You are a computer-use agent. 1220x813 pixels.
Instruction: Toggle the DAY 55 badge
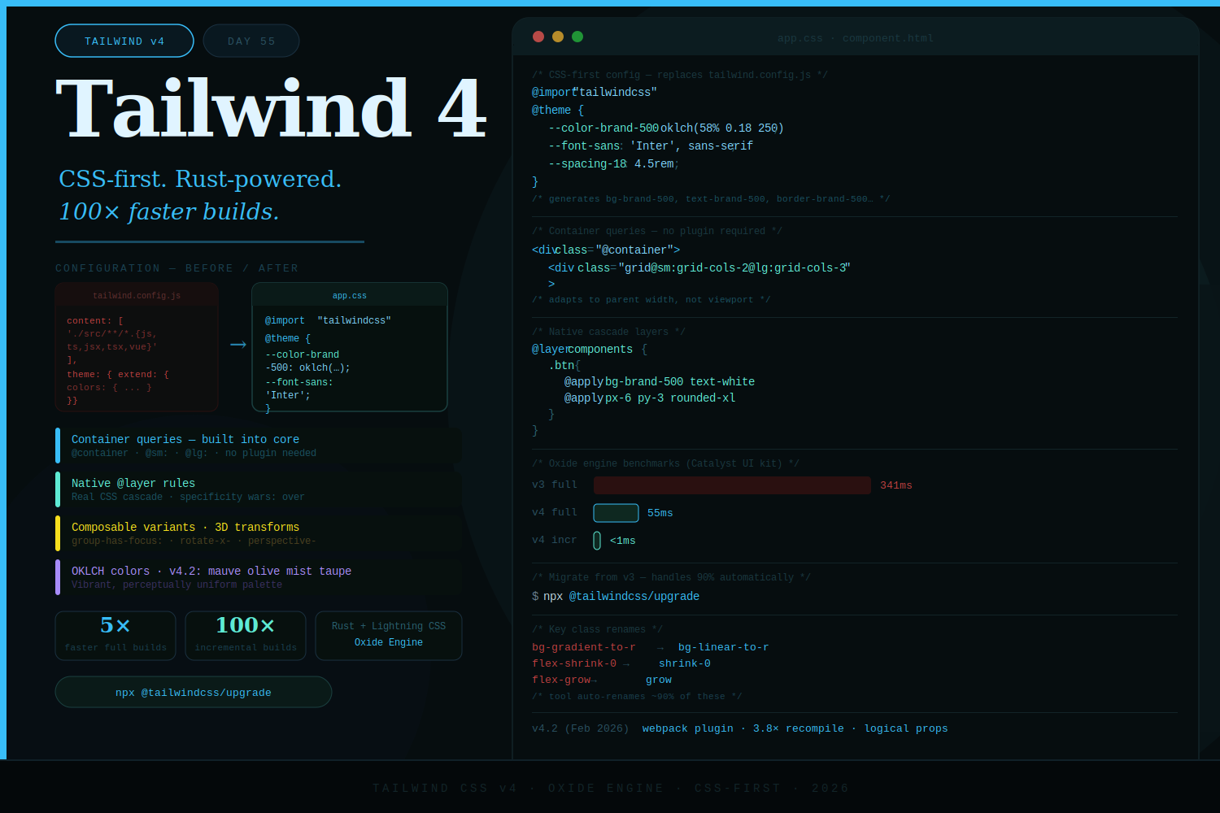pos(251,40)
